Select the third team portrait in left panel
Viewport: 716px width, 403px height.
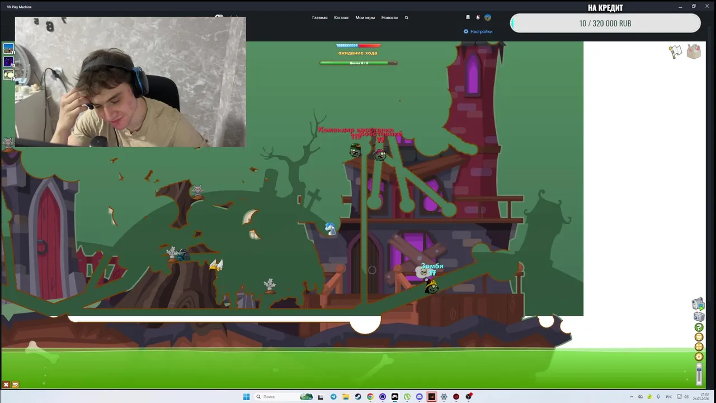point(8,74)
